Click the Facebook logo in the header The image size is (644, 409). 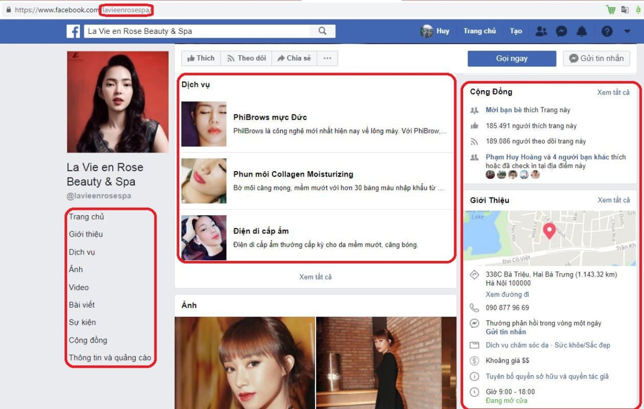74,31
